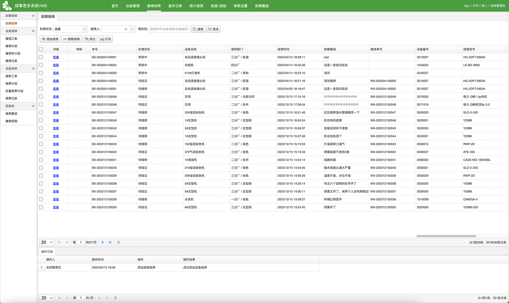Open the 备件仓库 top menu

pos(175,6)
